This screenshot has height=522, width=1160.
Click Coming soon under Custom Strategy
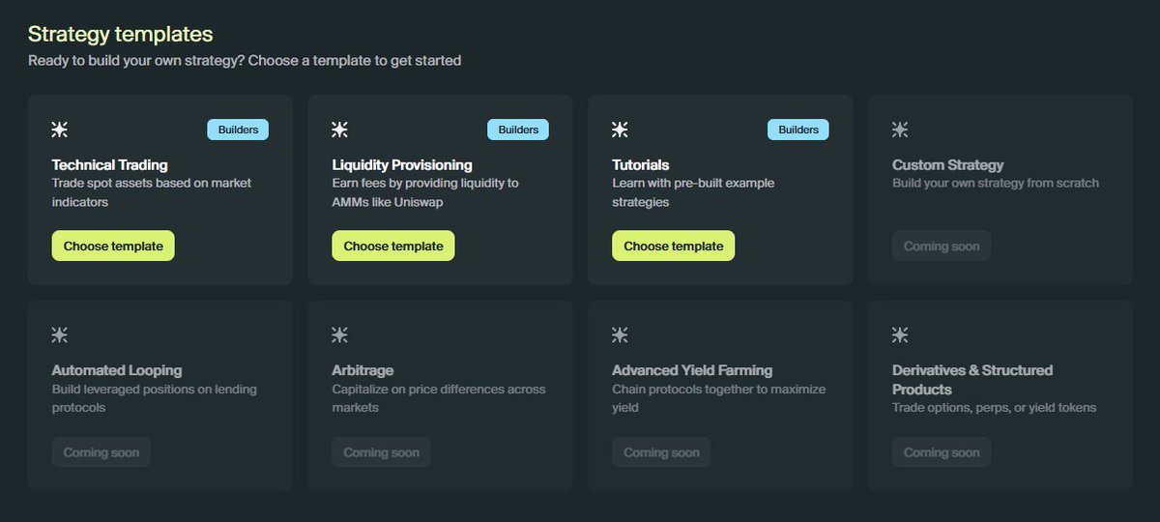click(x=942, y=246)
